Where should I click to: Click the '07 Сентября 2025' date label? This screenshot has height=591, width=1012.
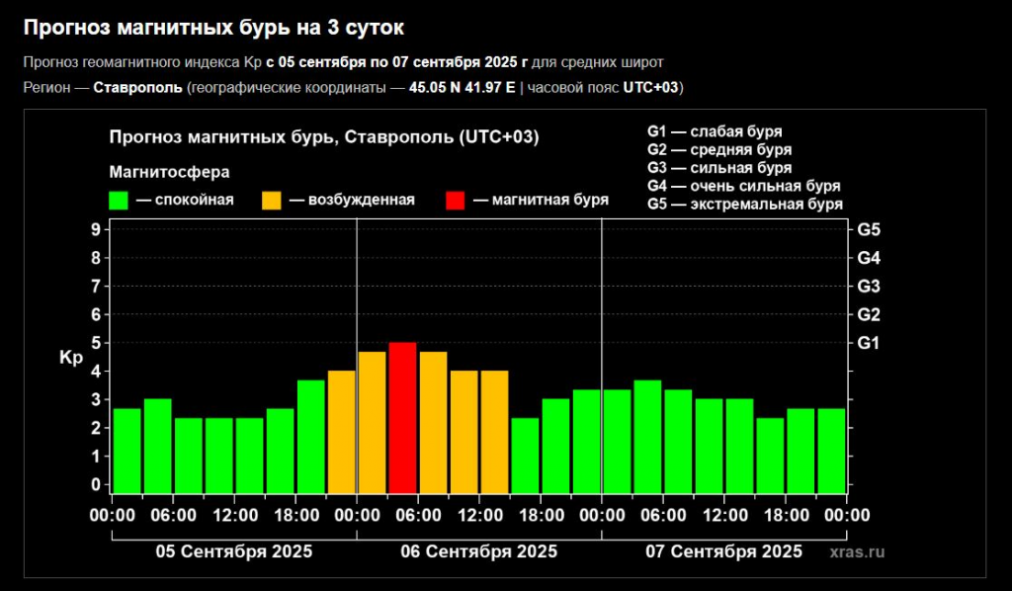click(723, 551)
